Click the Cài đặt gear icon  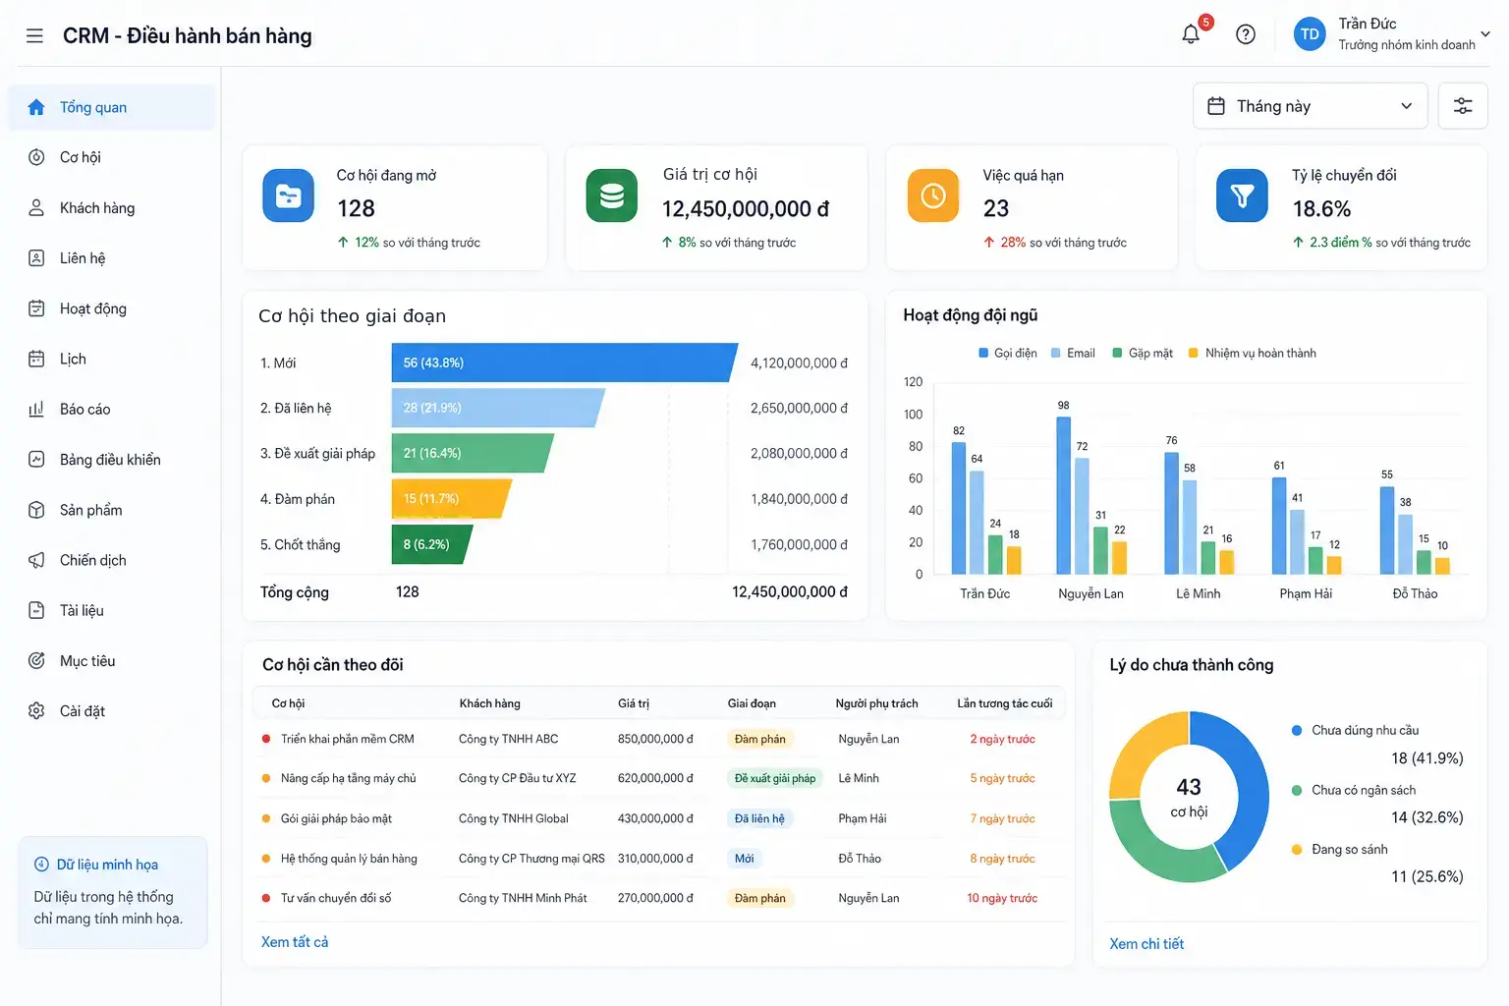36,710
